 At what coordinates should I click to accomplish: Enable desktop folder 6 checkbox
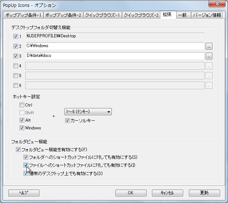point(16,85)
